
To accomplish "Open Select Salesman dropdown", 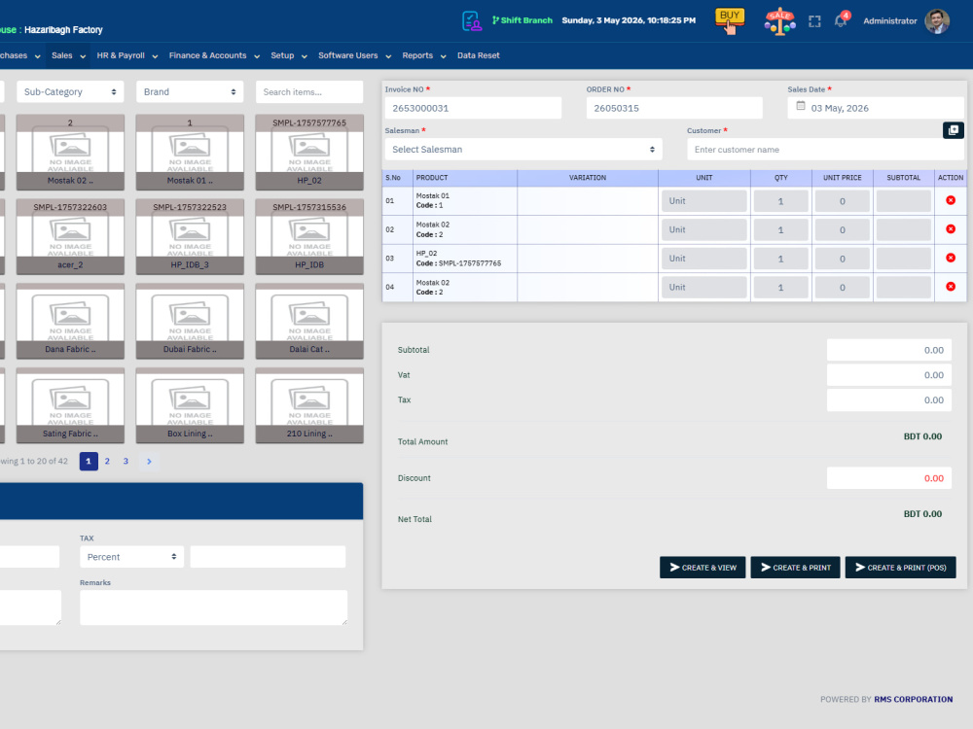I will pos(523,150).
